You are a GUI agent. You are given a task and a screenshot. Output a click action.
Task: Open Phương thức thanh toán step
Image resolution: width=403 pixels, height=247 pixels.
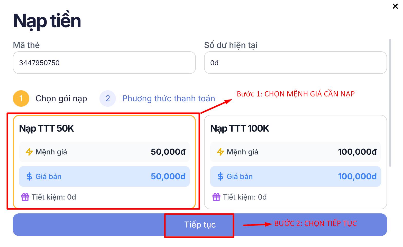168,98
